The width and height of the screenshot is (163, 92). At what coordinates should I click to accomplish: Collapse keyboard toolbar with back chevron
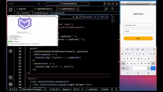(123, 49)
